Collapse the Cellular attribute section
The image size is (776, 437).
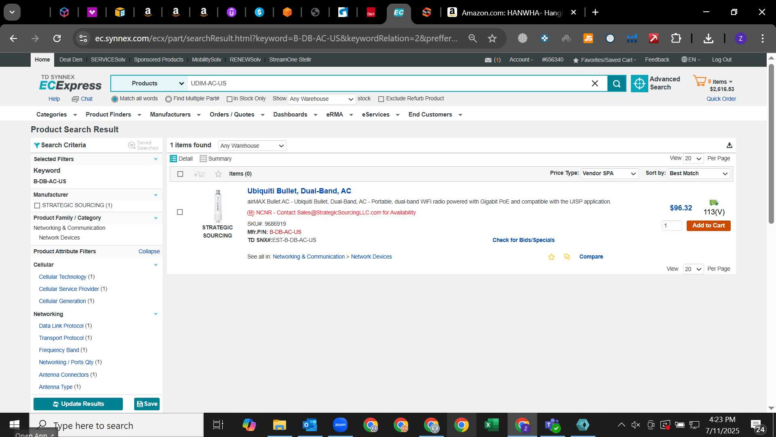[x=156, y=265]
